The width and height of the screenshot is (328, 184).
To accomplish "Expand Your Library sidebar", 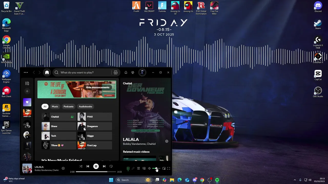I will click(27, 83).
